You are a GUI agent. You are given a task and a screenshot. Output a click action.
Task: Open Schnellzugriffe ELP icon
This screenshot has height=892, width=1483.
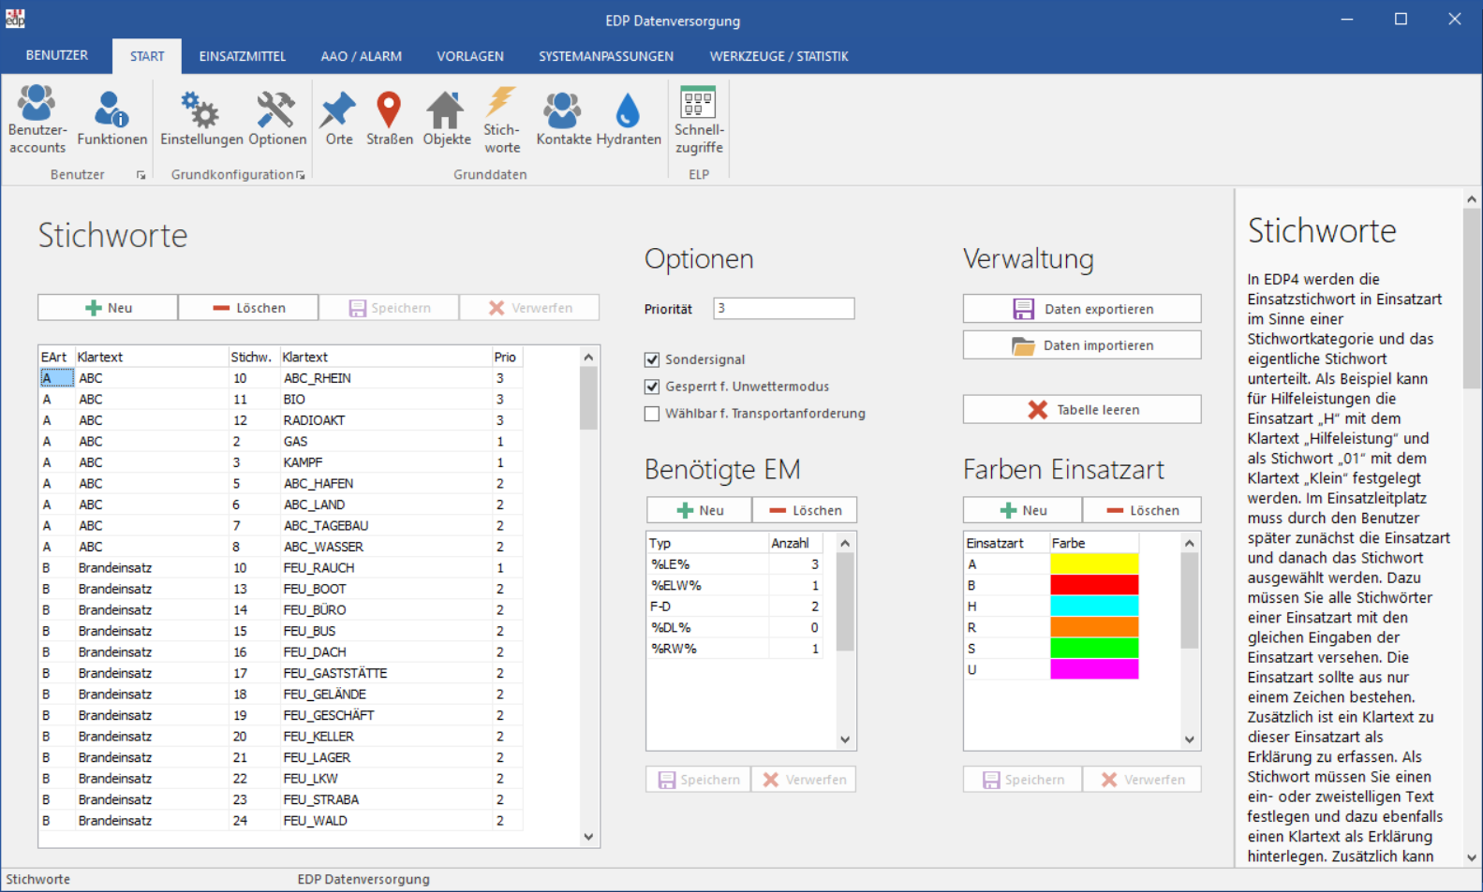pyautogui.click(x=699, y=119)
